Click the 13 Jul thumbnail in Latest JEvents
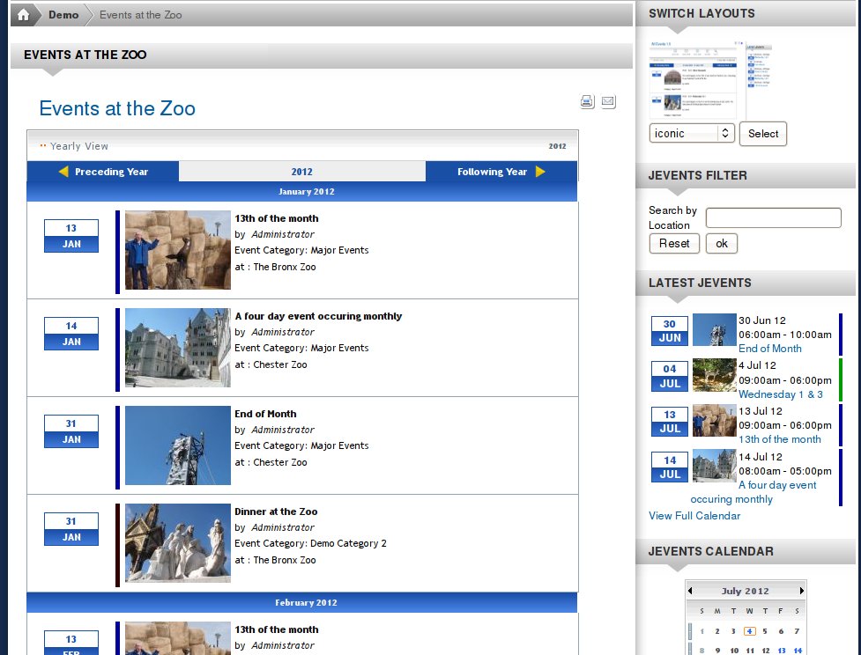The height and width of the screenshot is (655, 861). (715, 421)
